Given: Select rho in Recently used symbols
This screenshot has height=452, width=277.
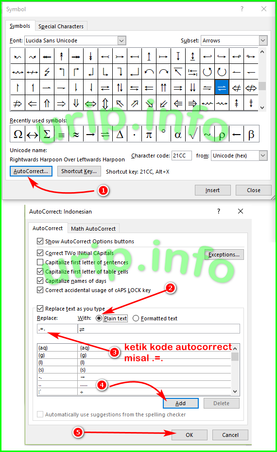Looking at the screenshot, I should [222, 134].
